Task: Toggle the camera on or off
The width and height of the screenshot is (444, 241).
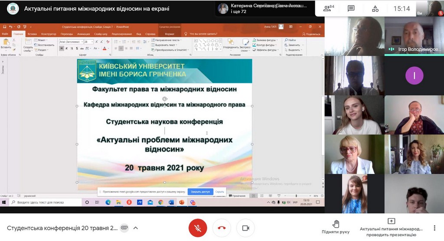Action: 245,228
